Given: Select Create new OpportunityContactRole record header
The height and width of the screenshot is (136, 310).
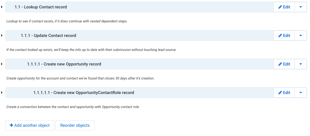Looking at the screenshot, I should (x=84, y=93).
